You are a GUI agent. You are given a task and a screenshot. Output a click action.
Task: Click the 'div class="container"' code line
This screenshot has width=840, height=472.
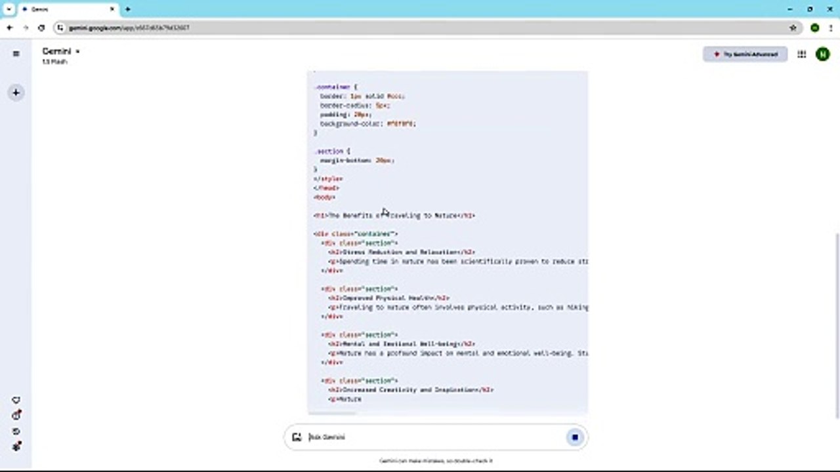coord(356,233)
